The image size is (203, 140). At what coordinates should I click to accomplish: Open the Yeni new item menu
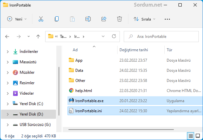(x=17, y=19)
